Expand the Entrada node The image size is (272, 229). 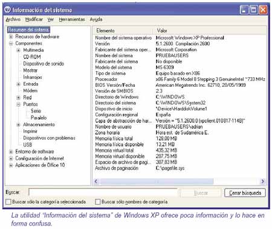[18, 84]
